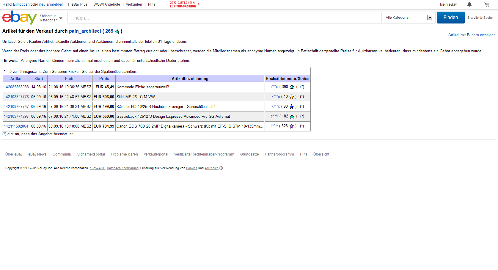Open AdChoice link in footer
Screen dimensions: 498x270
pyautogui.click(x=211, y=168)
